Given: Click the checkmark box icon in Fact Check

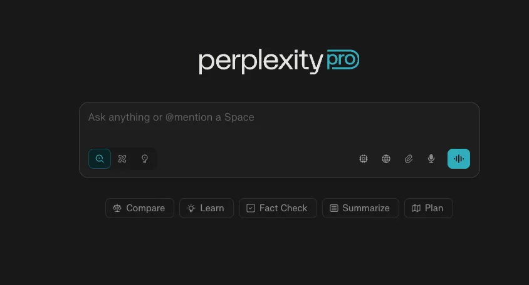Looking at the screenshot, I should 251,208.
